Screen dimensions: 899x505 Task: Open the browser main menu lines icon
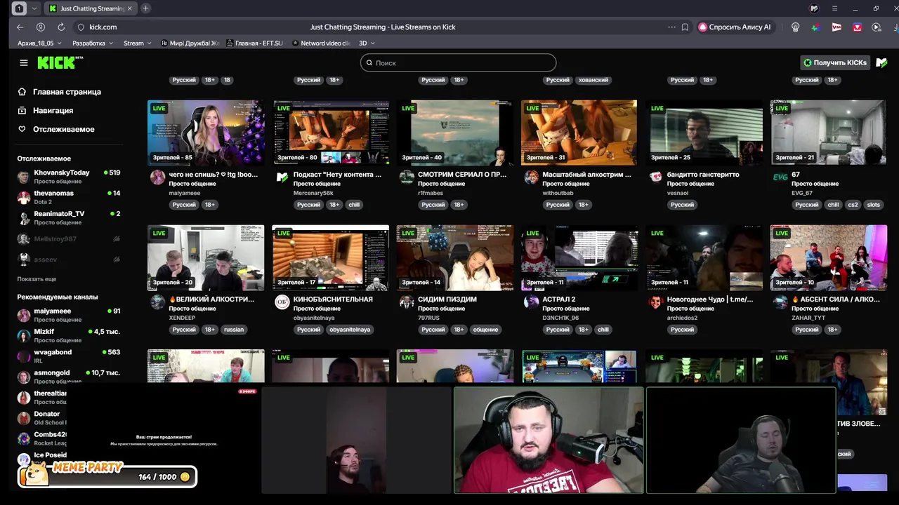pos(834,8)
